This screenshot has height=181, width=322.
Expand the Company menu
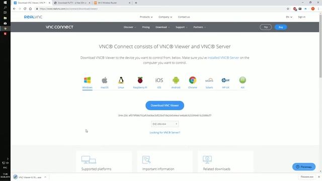166,17
